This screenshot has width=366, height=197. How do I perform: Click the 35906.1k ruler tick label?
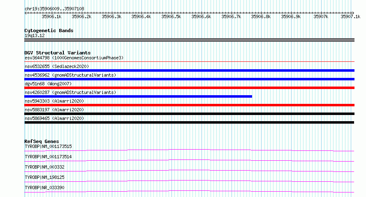[x=51, y=16]
